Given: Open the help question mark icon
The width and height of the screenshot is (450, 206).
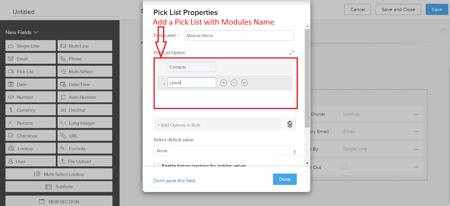Looking at the screenshot, I should click(443, 31).
